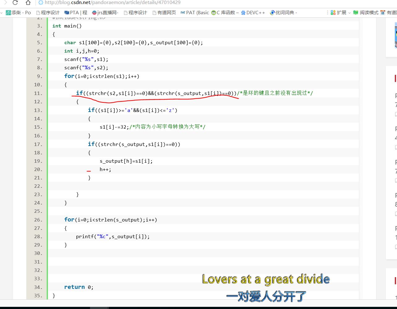Screen dimensions: 397x309
Task: Click the browser reload button
Action: click(x=15, y=3)
